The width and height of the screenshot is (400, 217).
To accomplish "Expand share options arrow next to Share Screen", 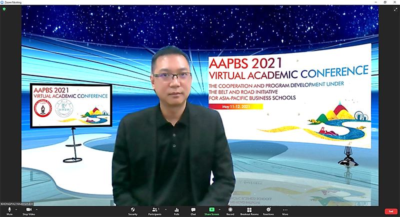I will (219, 209).
